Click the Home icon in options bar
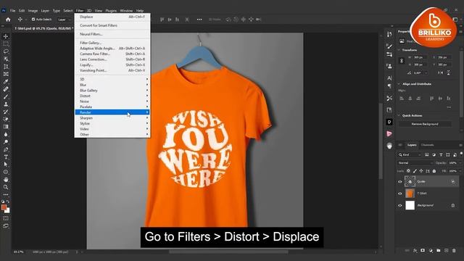 8,20
